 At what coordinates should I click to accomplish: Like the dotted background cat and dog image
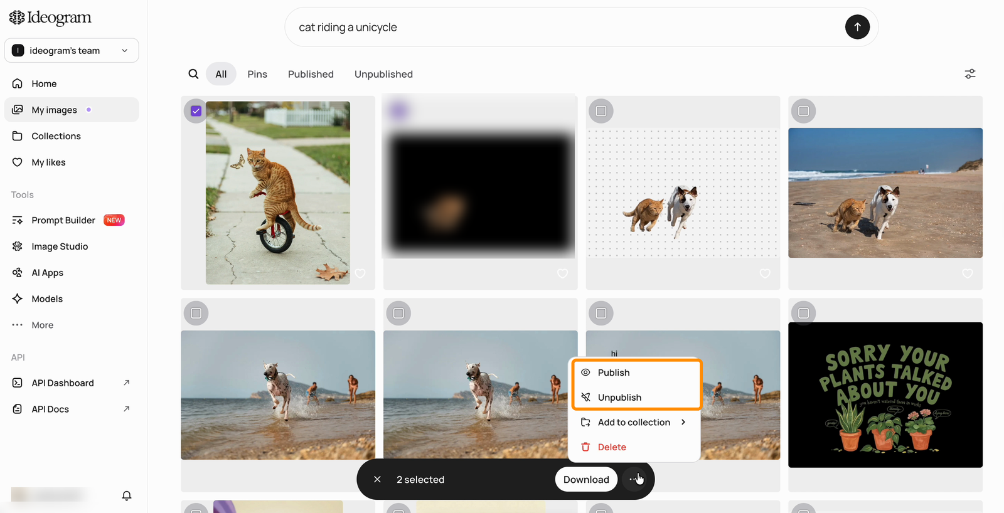coord(765,273)
